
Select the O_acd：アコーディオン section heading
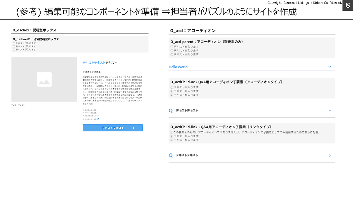click(x=193, y=31)
